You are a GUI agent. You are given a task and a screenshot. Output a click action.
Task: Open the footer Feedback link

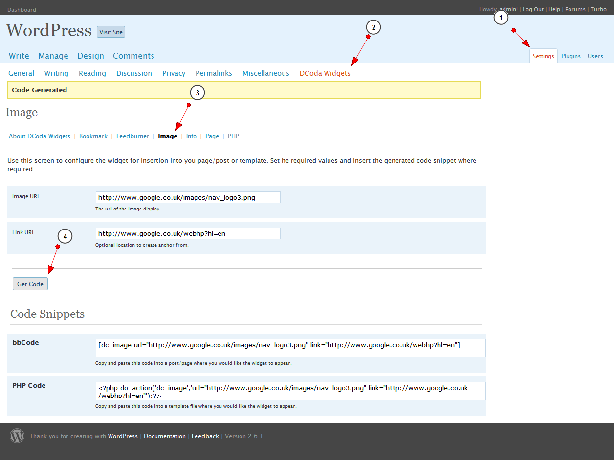(205, 436)
